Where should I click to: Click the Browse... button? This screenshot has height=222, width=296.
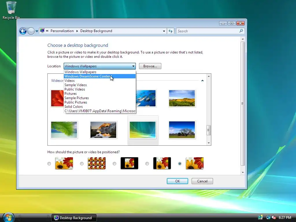150,66
